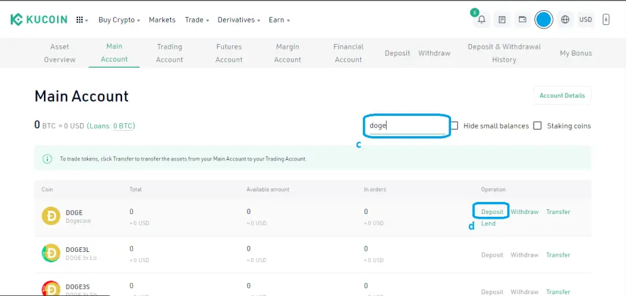Click Lend for DOGE row
This screenshot has width=626, height=296.
(x=488, y=224)
